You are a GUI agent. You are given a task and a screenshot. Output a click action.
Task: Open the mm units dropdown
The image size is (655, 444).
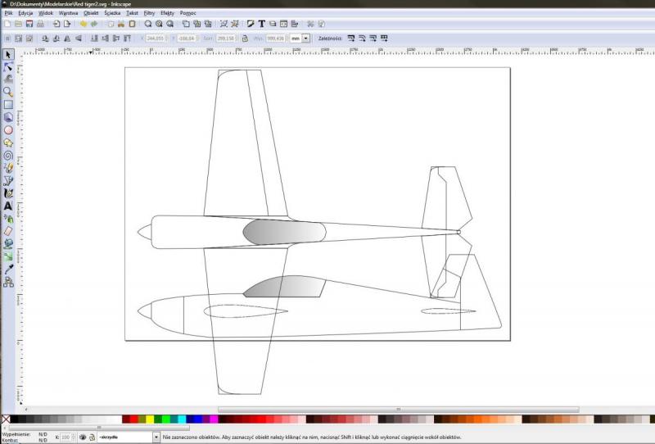tap(306, 38)
